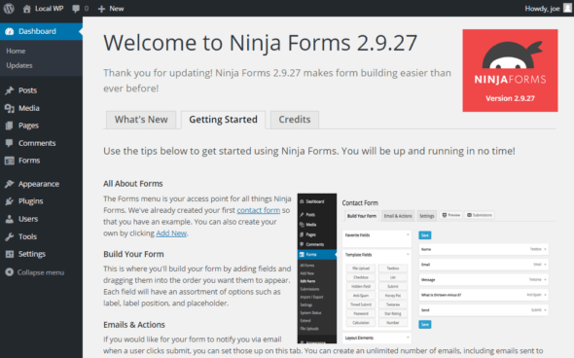This screenshot has height=358, width=574.
Task: Select the Getting Started tab
Action: pyautogui.click(x=224, y=120)
